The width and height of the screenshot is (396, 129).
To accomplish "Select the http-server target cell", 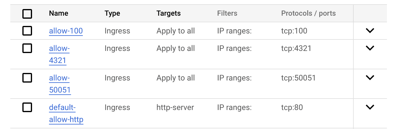I will [175, 107].
